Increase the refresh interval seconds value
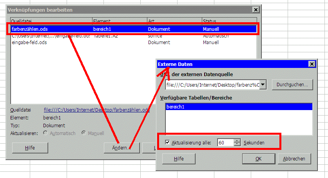Screen dimensions: 328x178 [236, 141]
